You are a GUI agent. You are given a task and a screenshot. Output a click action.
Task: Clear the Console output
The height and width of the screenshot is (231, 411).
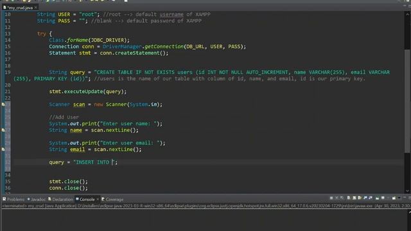pos(349,198)
